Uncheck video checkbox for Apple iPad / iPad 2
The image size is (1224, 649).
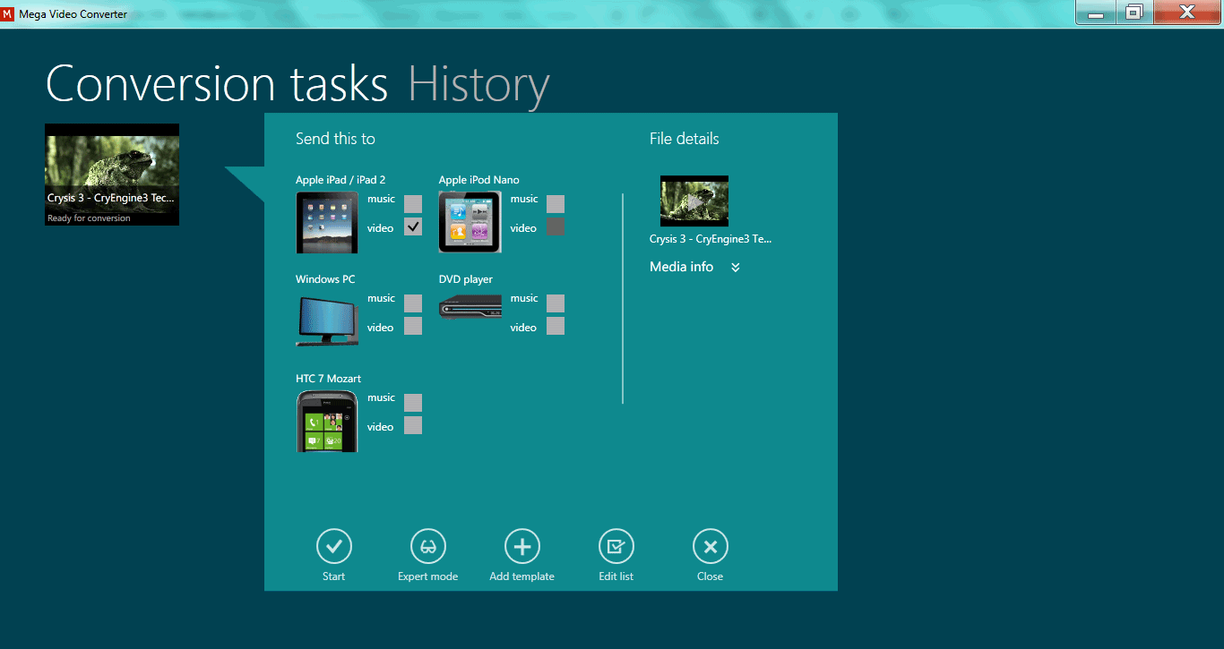pos(413,227)
